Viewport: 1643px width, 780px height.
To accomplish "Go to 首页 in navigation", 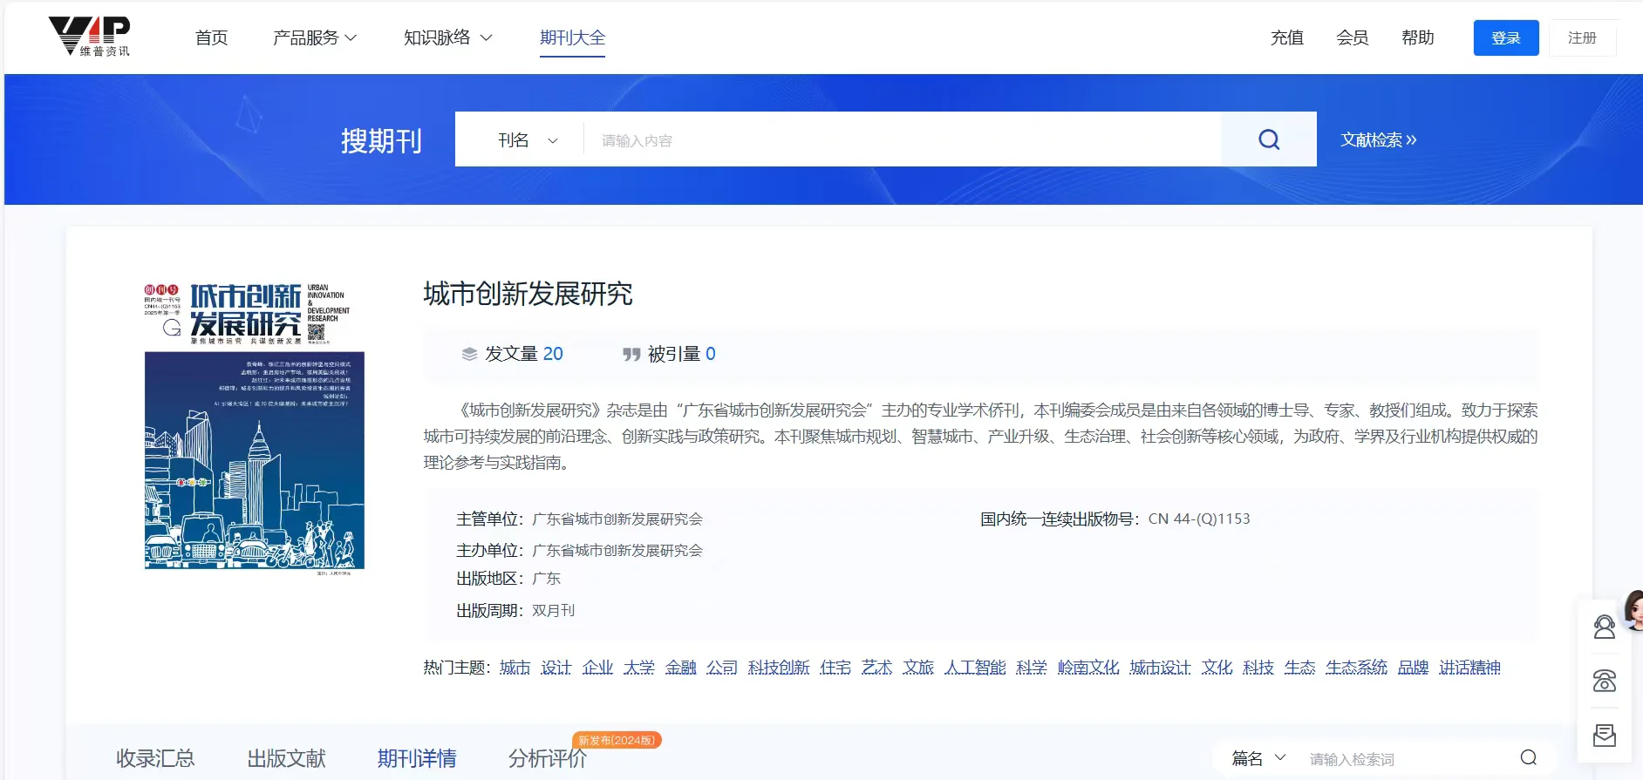I will coord(211,37).
